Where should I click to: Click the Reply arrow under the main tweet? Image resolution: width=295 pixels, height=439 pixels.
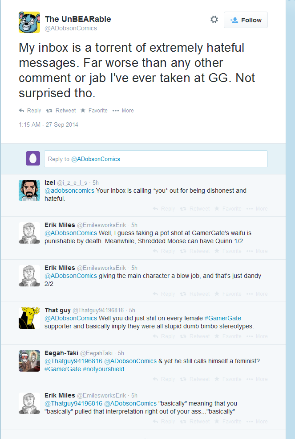(30, 111)
